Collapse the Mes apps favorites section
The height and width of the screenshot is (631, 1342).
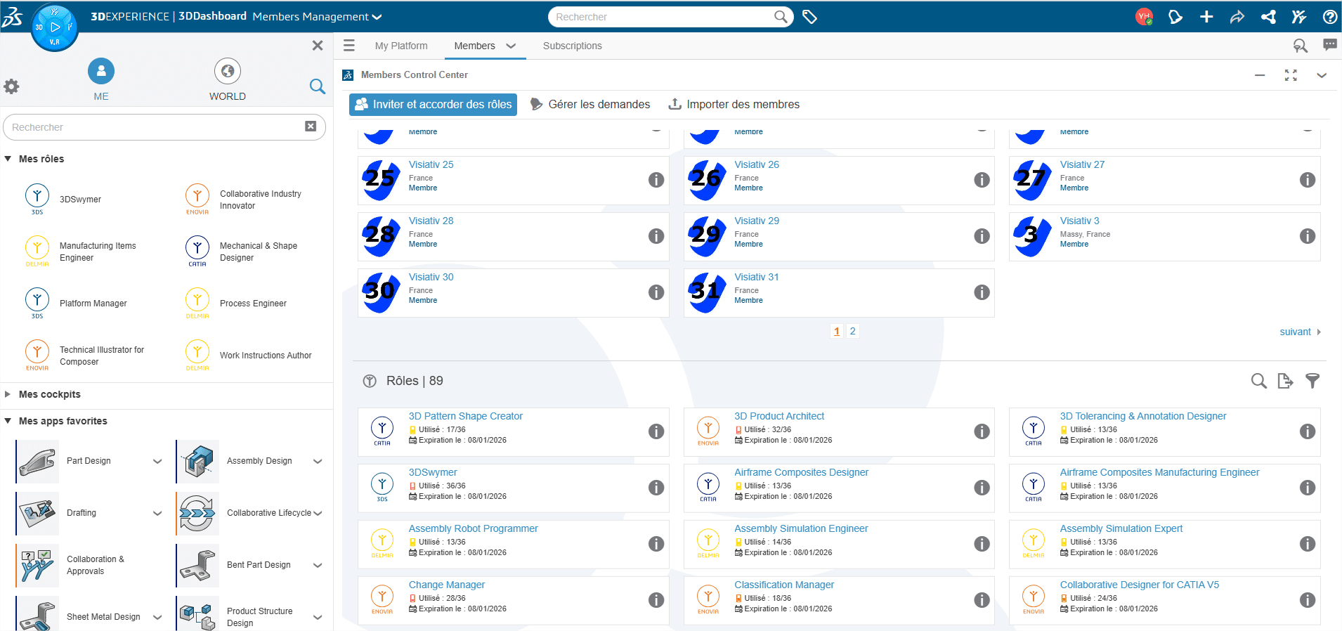pos(8,421)
